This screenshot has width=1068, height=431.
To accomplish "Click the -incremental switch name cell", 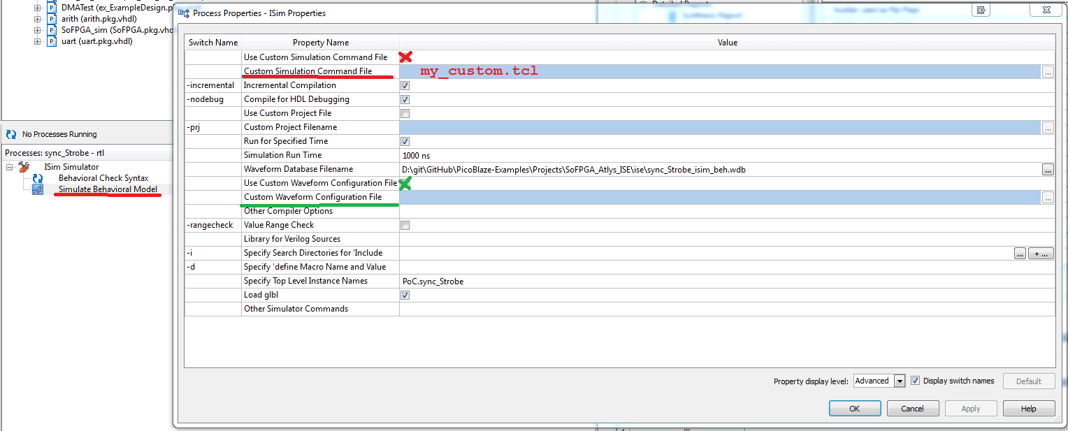I will click(213, 85).
